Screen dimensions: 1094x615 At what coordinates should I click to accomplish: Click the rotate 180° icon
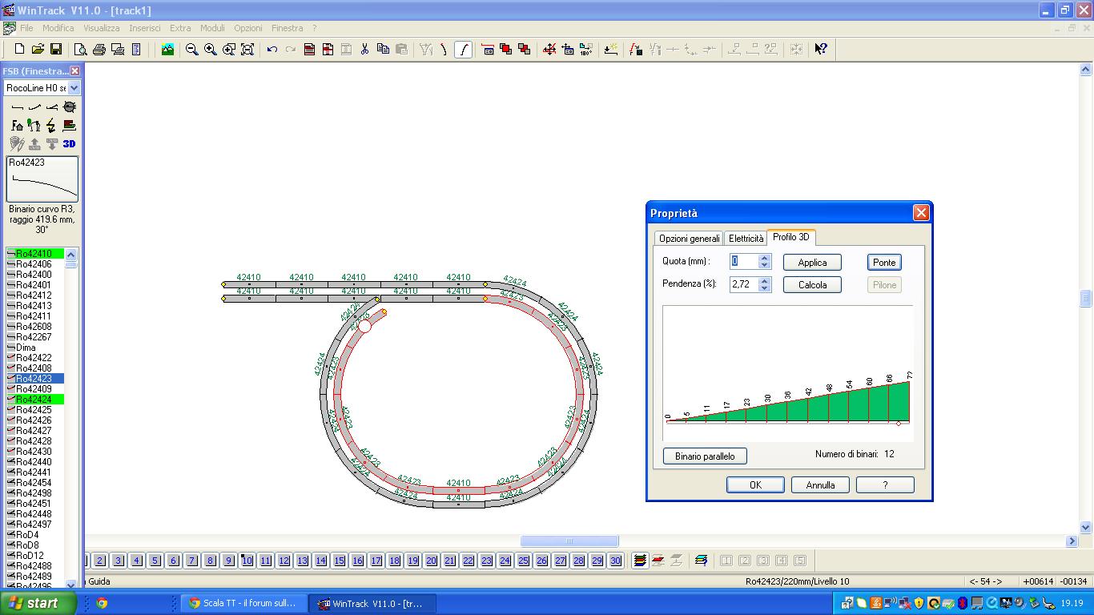click(586, 49)
